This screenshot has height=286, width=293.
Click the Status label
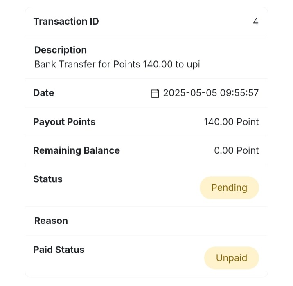48,179
